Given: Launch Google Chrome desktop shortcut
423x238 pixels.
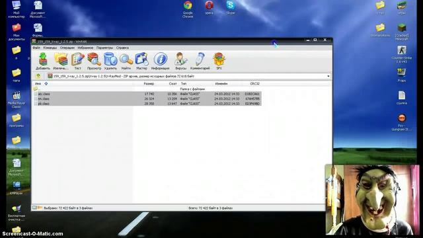Looking at the screenshot, I should tap(188, 9).
